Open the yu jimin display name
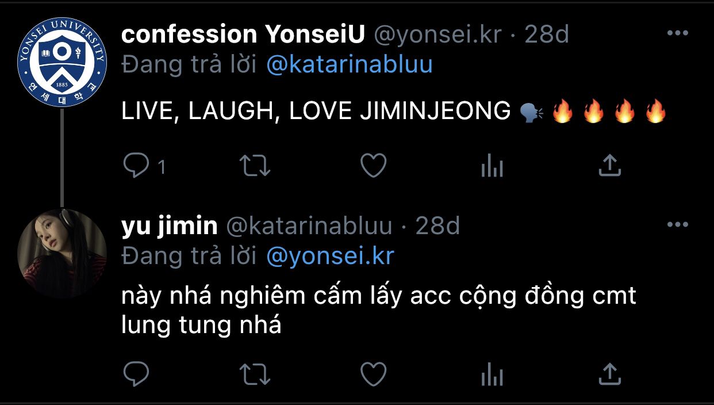The image size is (714, 405). [x=170, y=227]
